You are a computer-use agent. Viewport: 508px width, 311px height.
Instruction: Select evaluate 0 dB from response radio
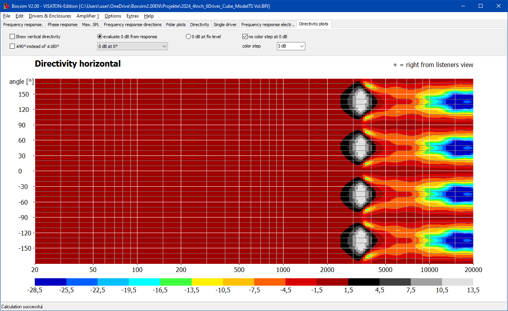click(x=127, y=37)
